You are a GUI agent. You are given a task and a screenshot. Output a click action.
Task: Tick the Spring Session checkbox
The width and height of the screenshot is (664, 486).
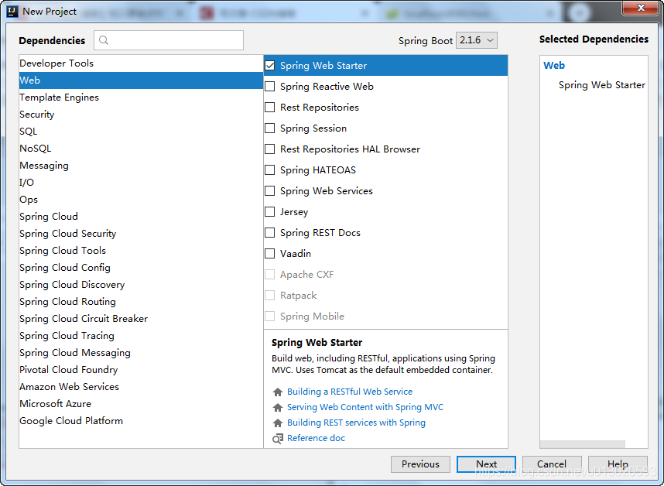tap(270, 128)
